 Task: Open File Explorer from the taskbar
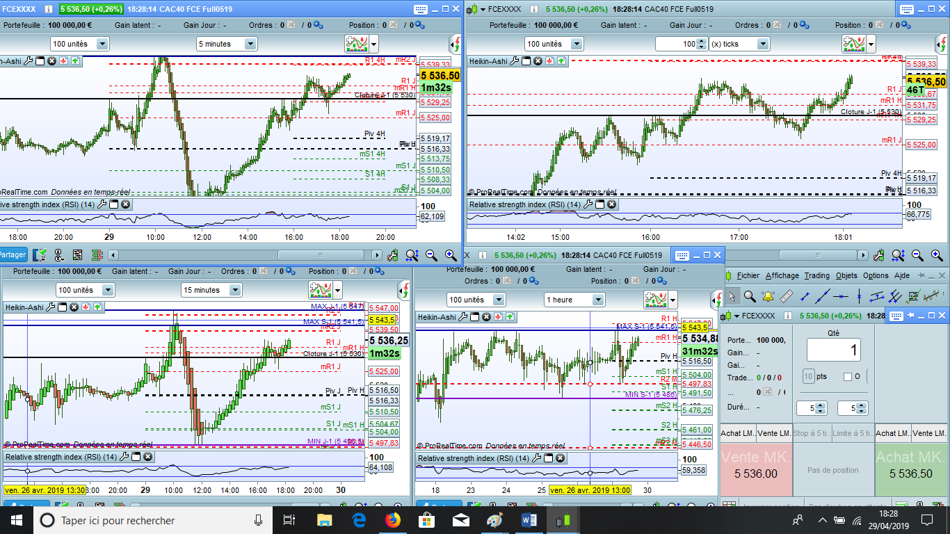(324, 519)
